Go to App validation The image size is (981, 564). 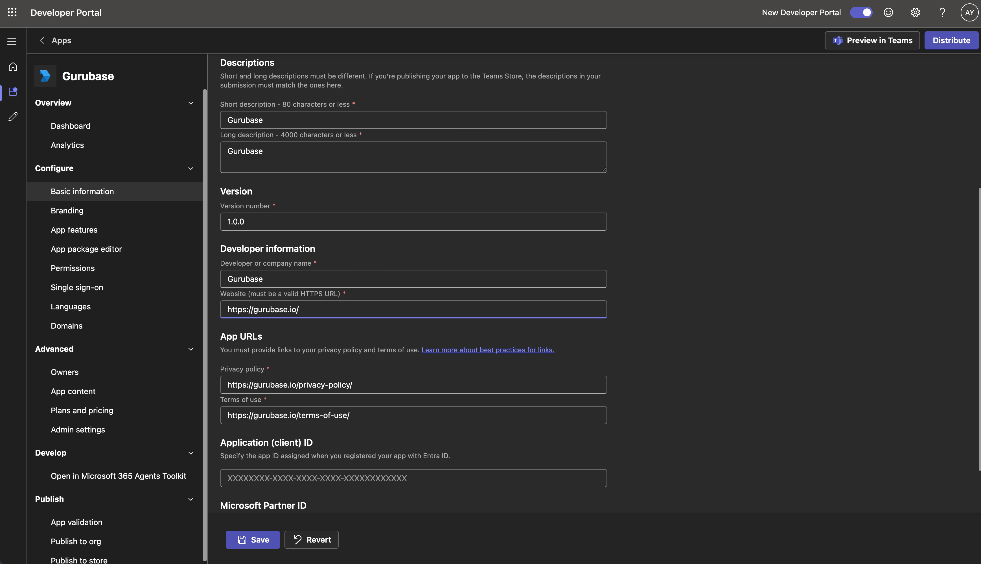pyautogui.click(x=77, y=522)
